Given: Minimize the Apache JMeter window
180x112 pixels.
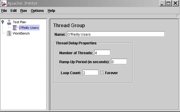Looking at the screenshot, I should pyautogui.click(x=162, y=3).
